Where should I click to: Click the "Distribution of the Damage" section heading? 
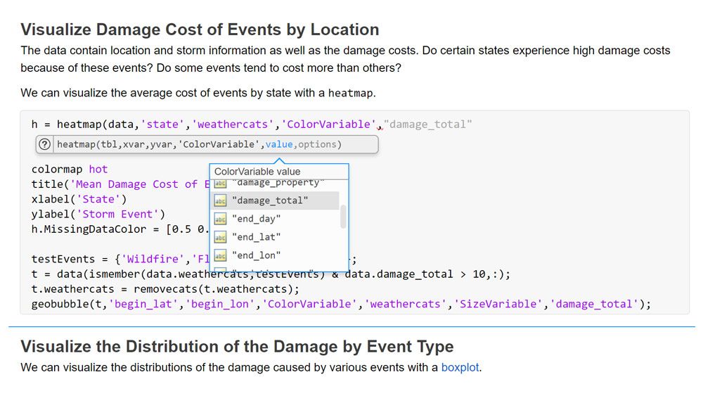point(237,346)
